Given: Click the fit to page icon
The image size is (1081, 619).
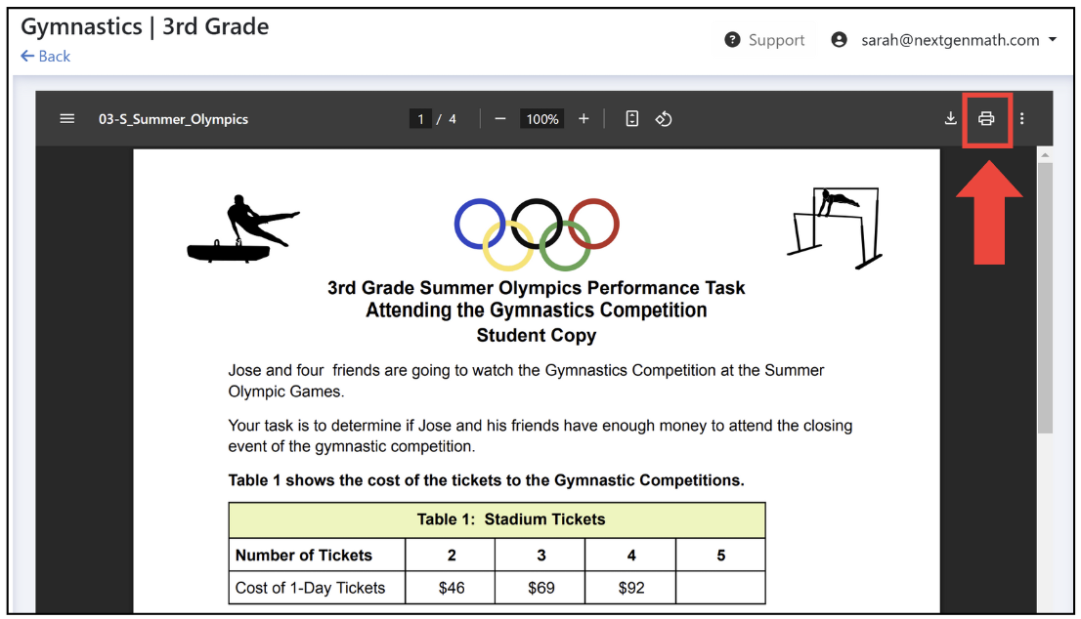Looking at the screenshot, I should [x=631, y=118].
